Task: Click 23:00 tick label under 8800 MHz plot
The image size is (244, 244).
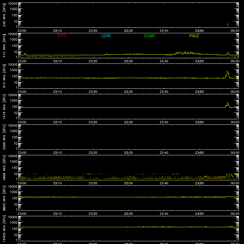Action: 22,214
